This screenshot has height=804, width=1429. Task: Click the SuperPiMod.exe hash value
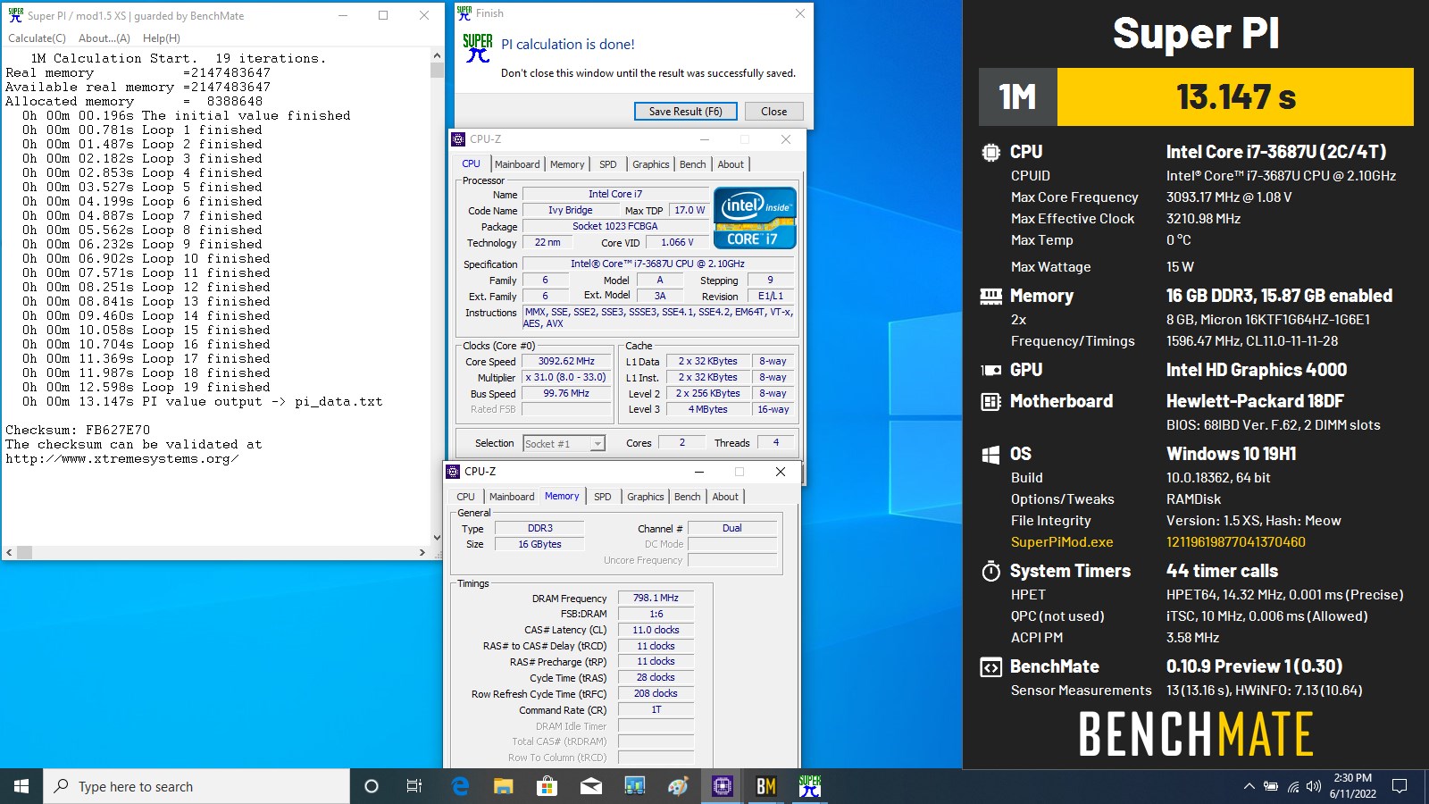click(1236, 542)
